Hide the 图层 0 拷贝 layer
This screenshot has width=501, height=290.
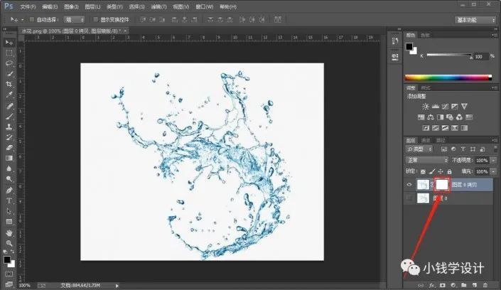pyautogui.click(x=409, y=185)
